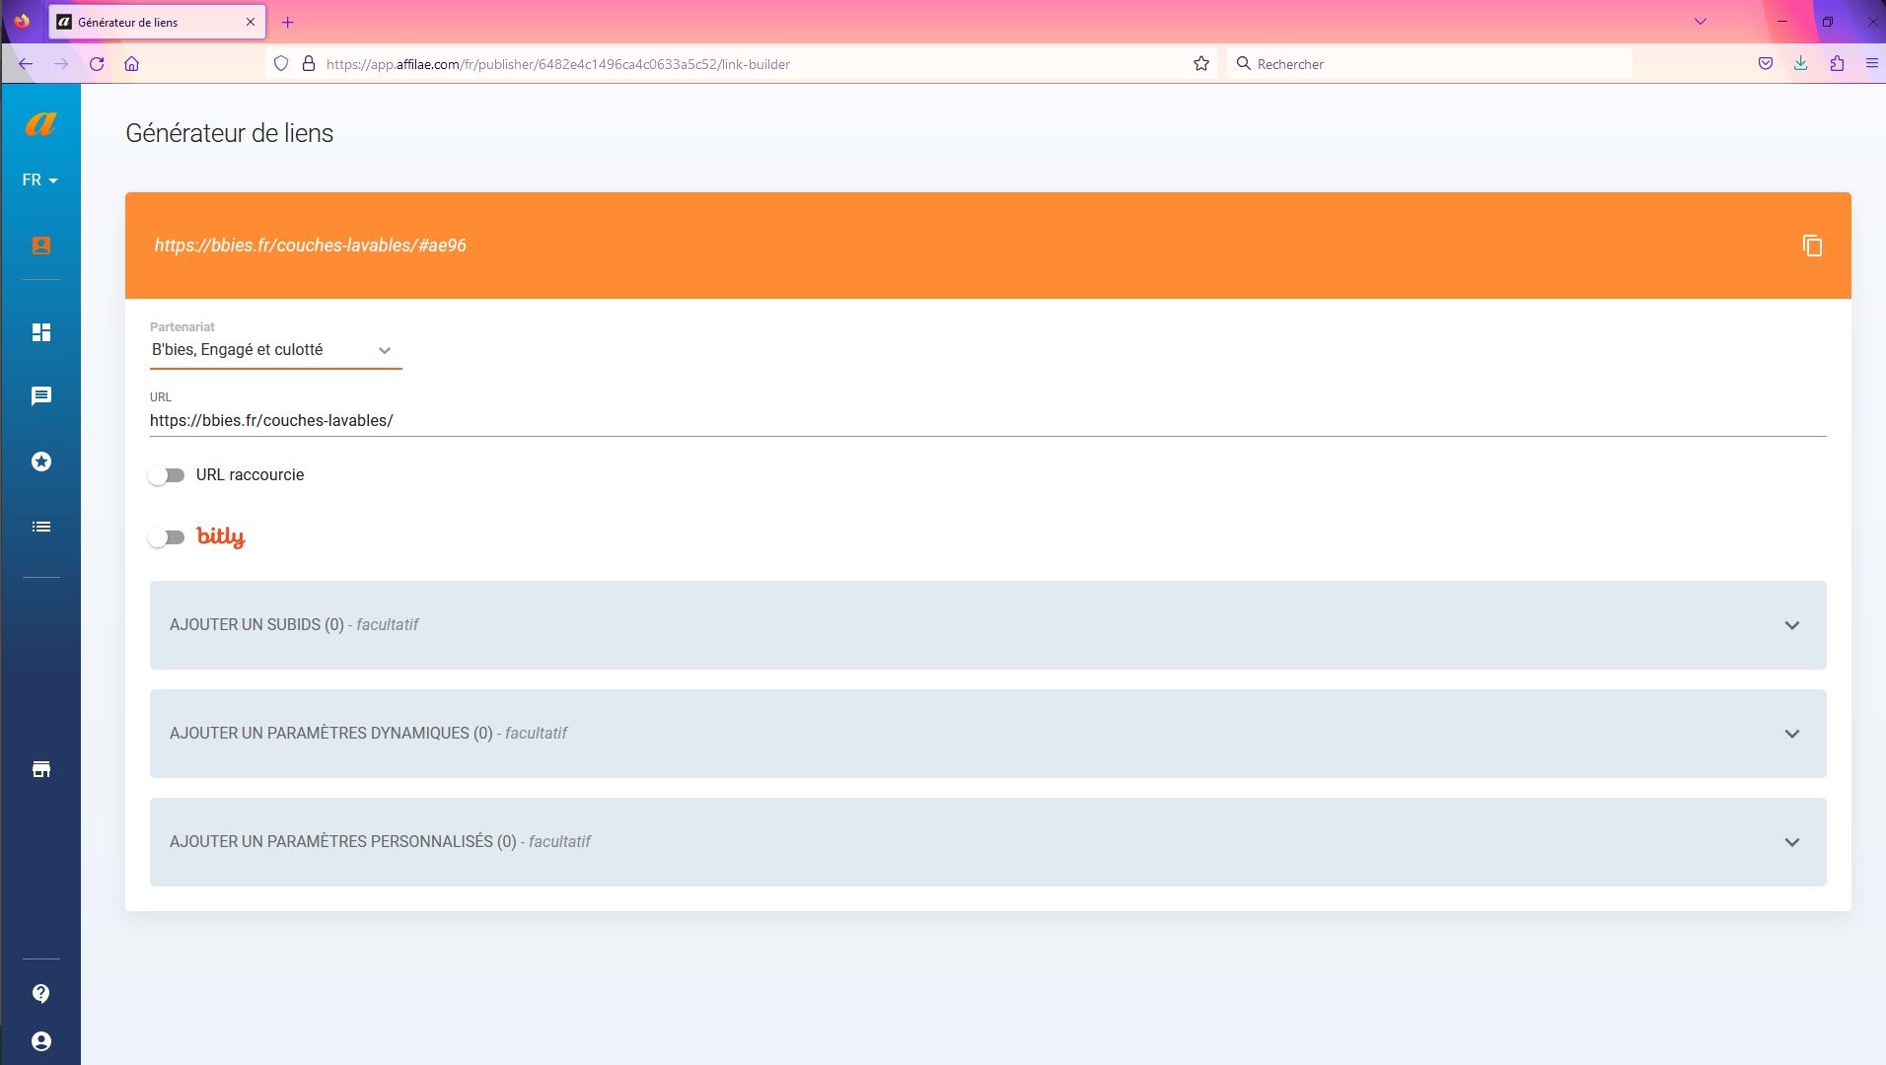
Task: Expand the PARAMÈTRES PERSONNALISÉS section
Action: tap(987, 842)
